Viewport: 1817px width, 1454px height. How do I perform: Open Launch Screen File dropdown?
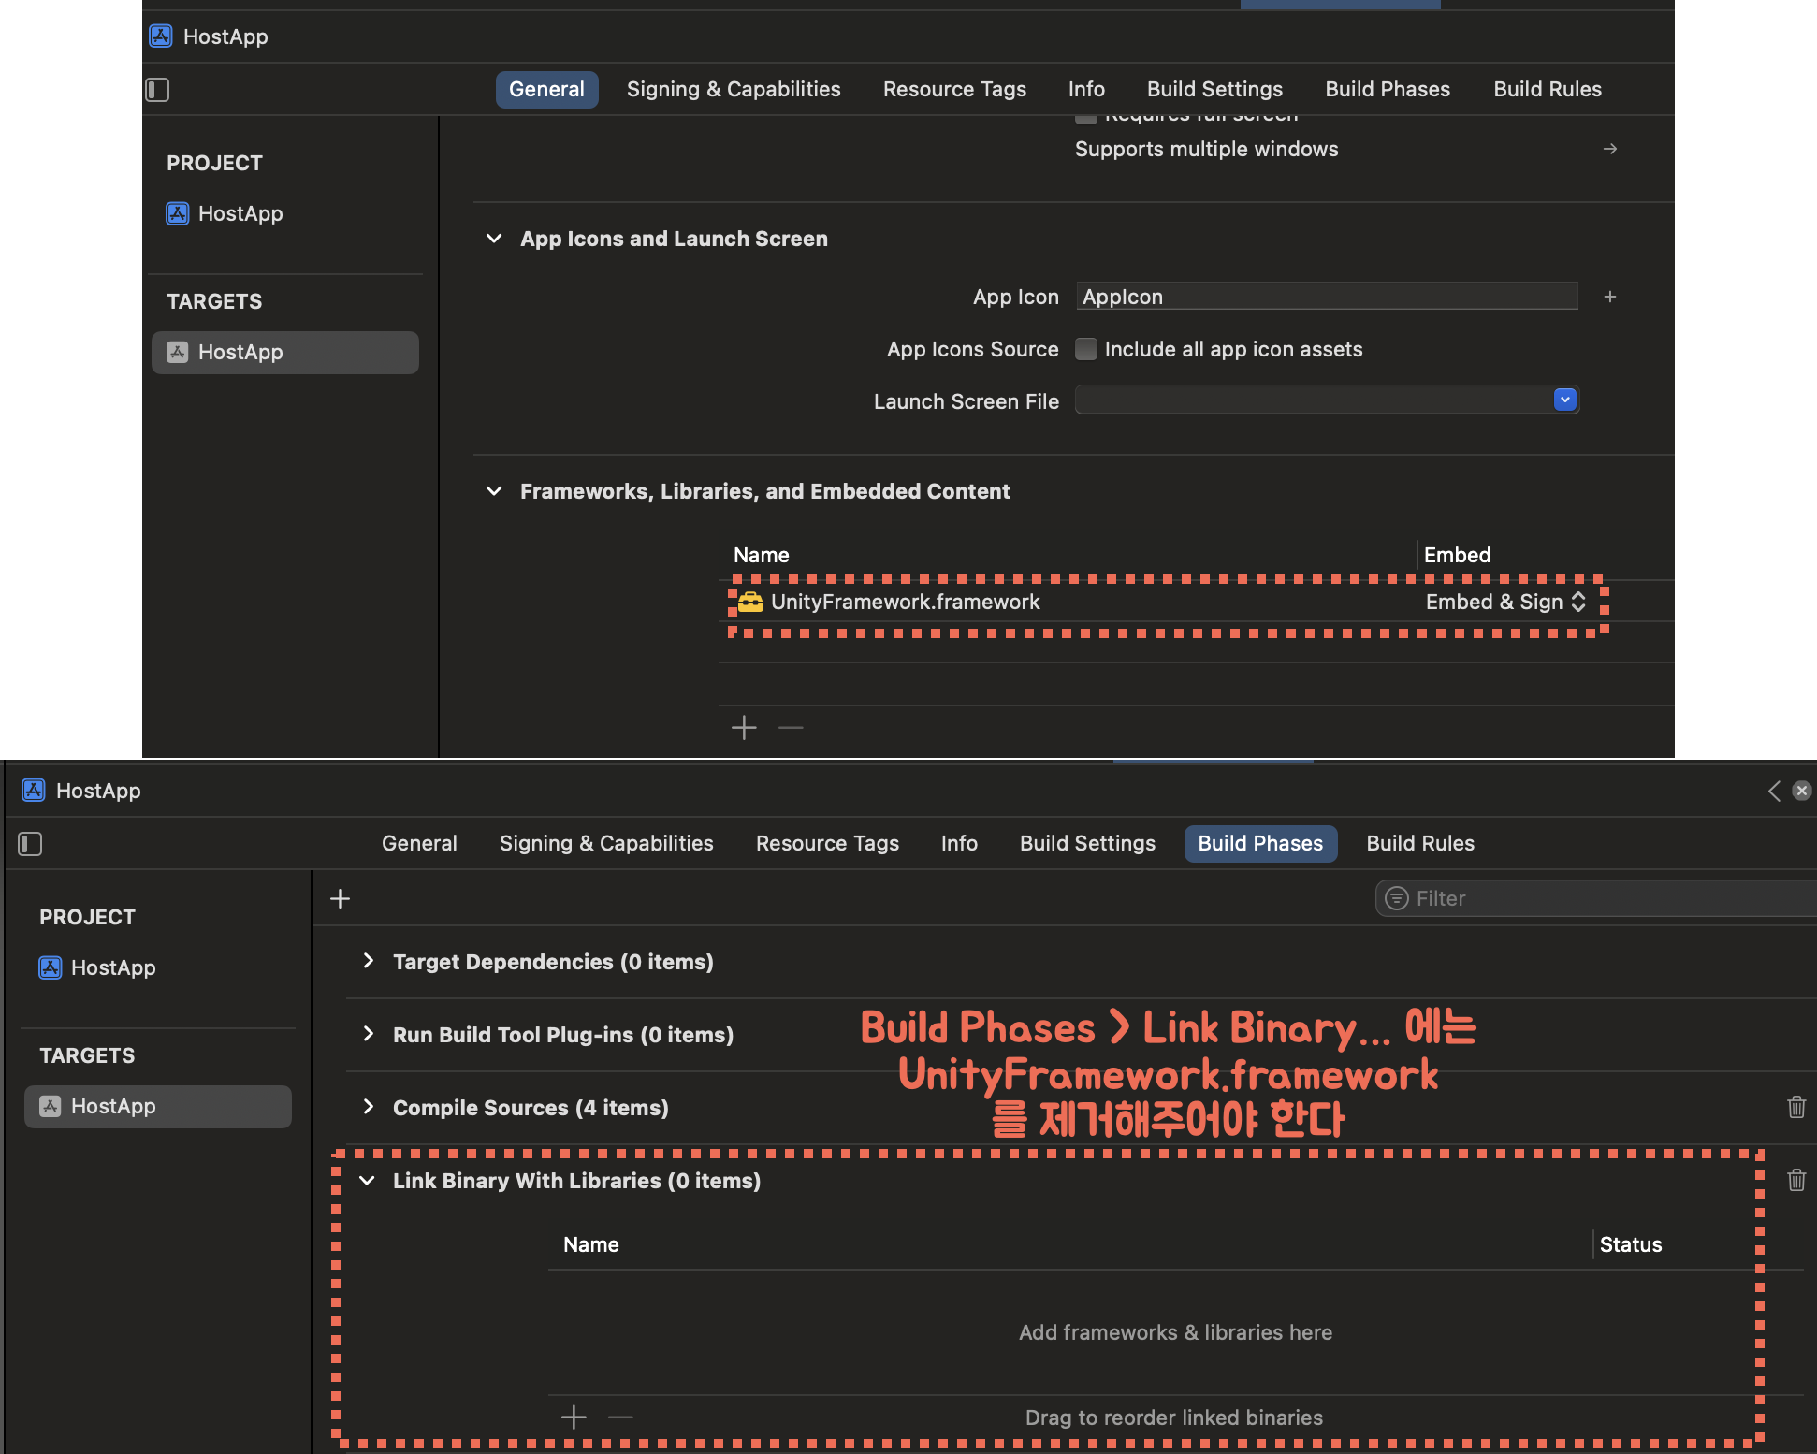[x=1565, y=400]
